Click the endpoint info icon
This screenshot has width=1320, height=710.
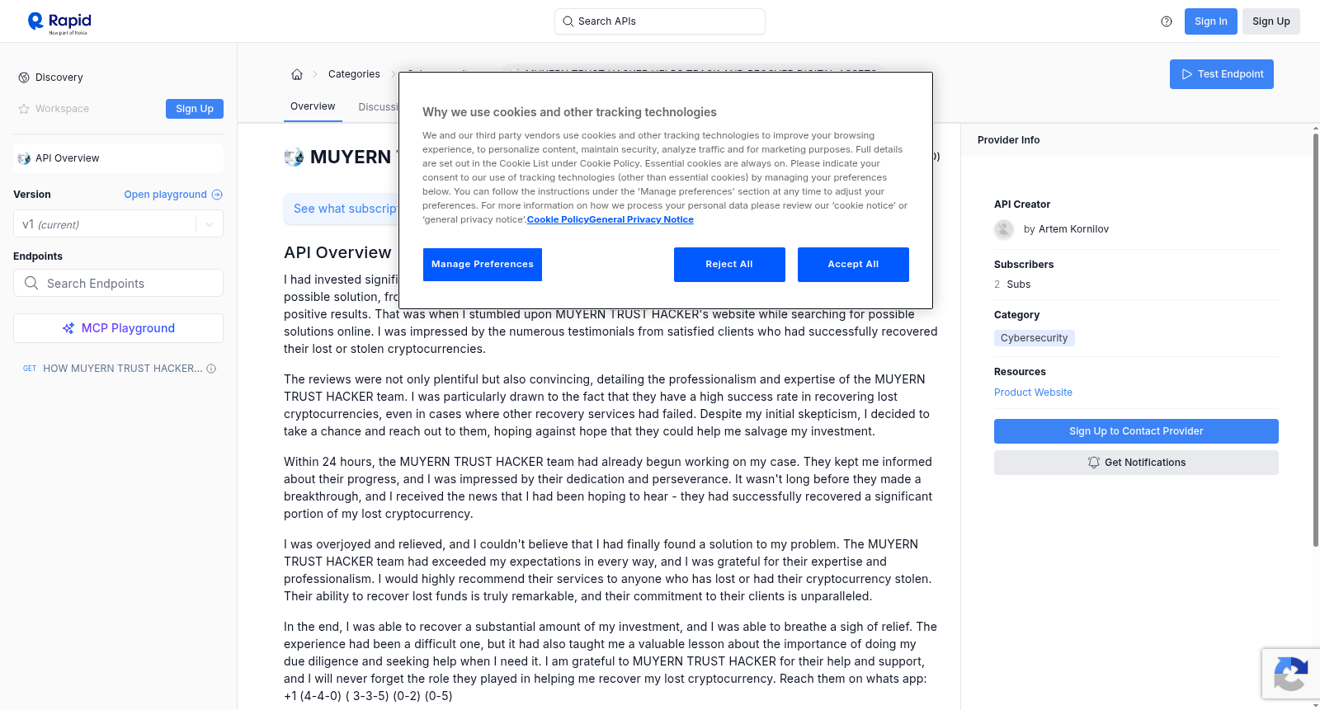tap(211, 369)
